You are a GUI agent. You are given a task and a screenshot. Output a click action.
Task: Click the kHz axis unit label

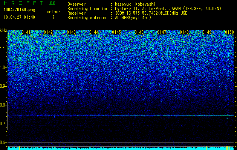pyautogui.click(x=3, y=30)
